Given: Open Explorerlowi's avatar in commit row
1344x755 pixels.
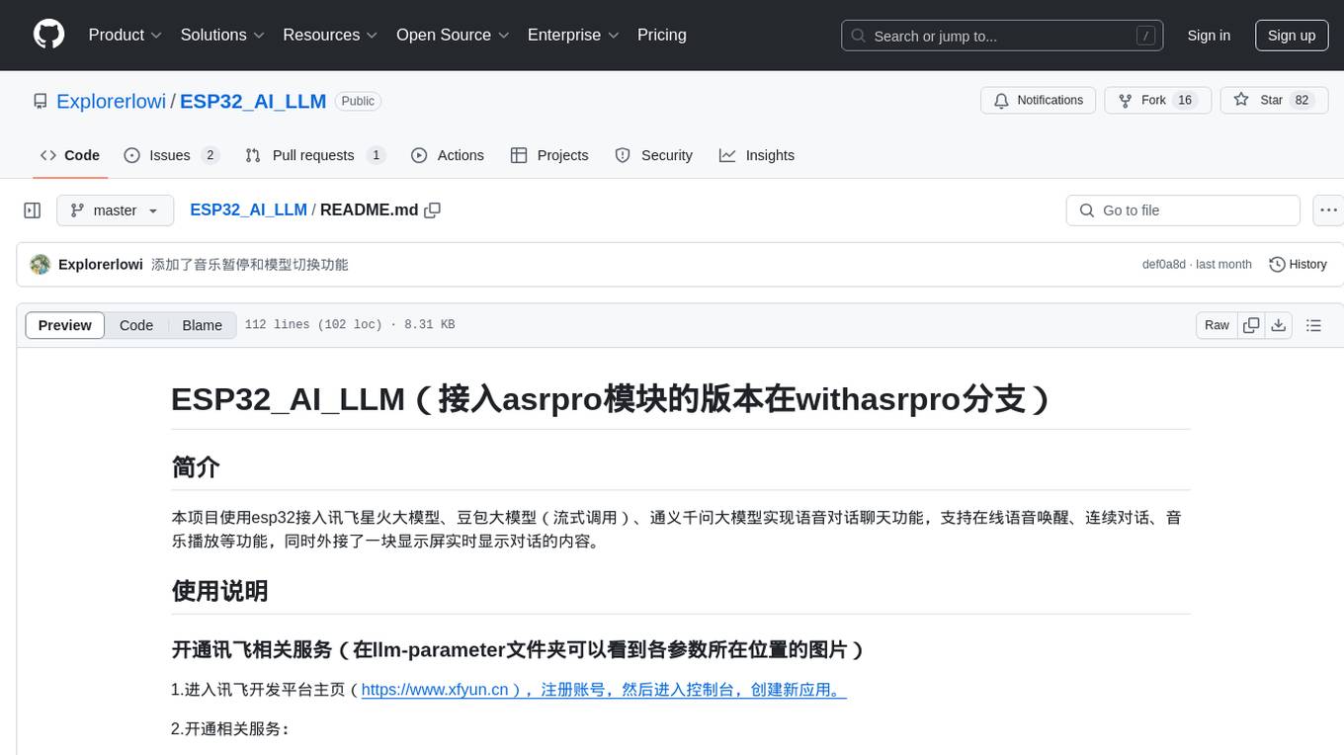Looking at the screenshot, I should click(41, 265).
